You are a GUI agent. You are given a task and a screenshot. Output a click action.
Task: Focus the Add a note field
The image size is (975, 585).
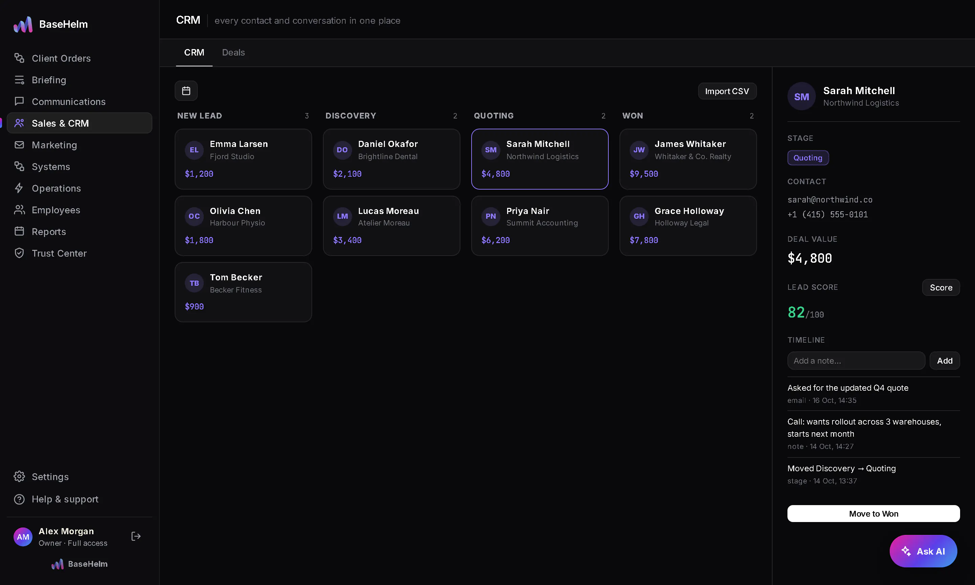point(856,361)
